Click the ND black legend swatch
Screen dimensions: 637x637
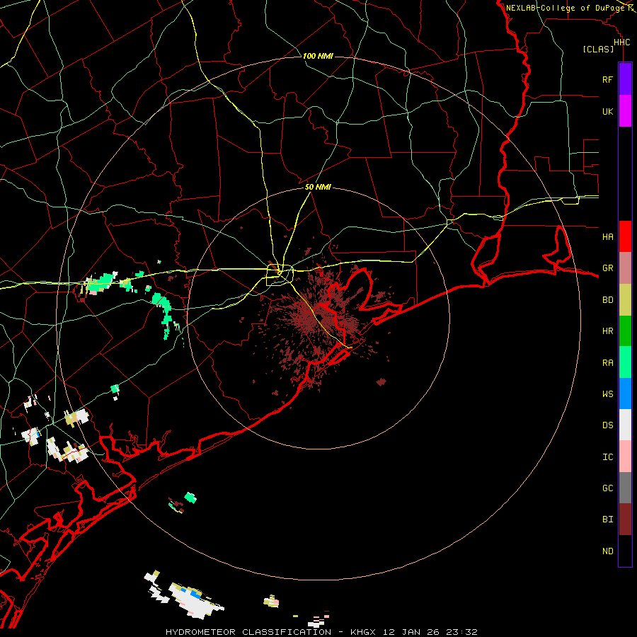625,551
